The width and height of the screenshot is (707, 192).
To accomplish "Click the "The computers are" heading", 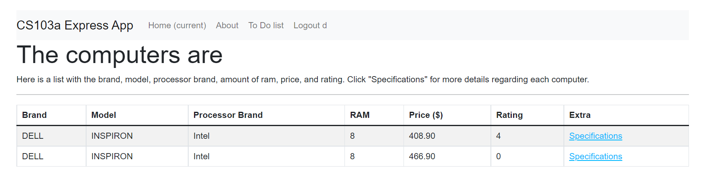I will pyautogui.click(x=119, y=55).
